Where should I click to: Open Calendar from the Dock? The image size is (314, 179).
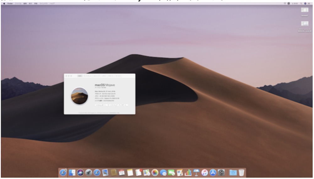[x=122, y=173]
